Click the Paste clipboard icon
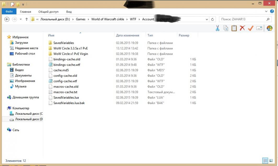This screenshot has width=278, height=166. pyautogui.click(x=234, y=28)
